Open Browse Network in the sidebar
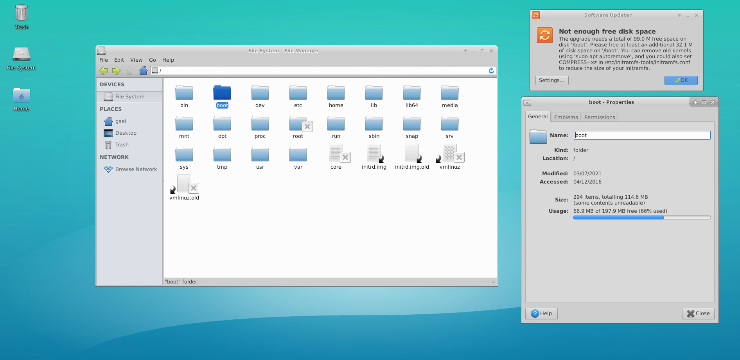 pos(129,169)
